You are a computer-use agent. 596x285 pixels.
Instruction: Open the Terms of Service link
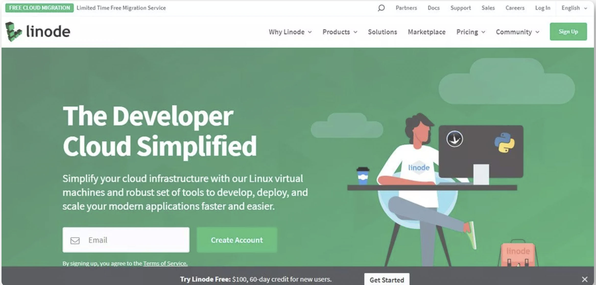[x=165, y=263]
